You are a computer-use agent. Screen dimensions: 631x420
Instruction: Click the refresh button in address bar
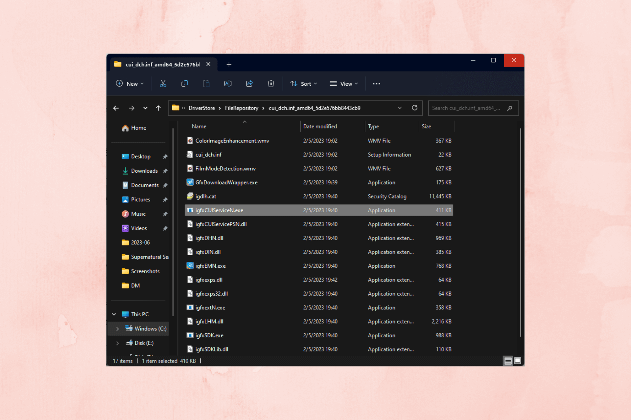[415, 107]
